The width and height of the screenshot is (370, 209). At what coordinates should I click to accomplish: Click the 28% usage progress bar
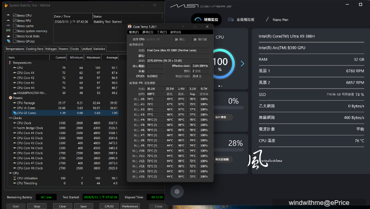pyautogui.click(x=228, y=150)
